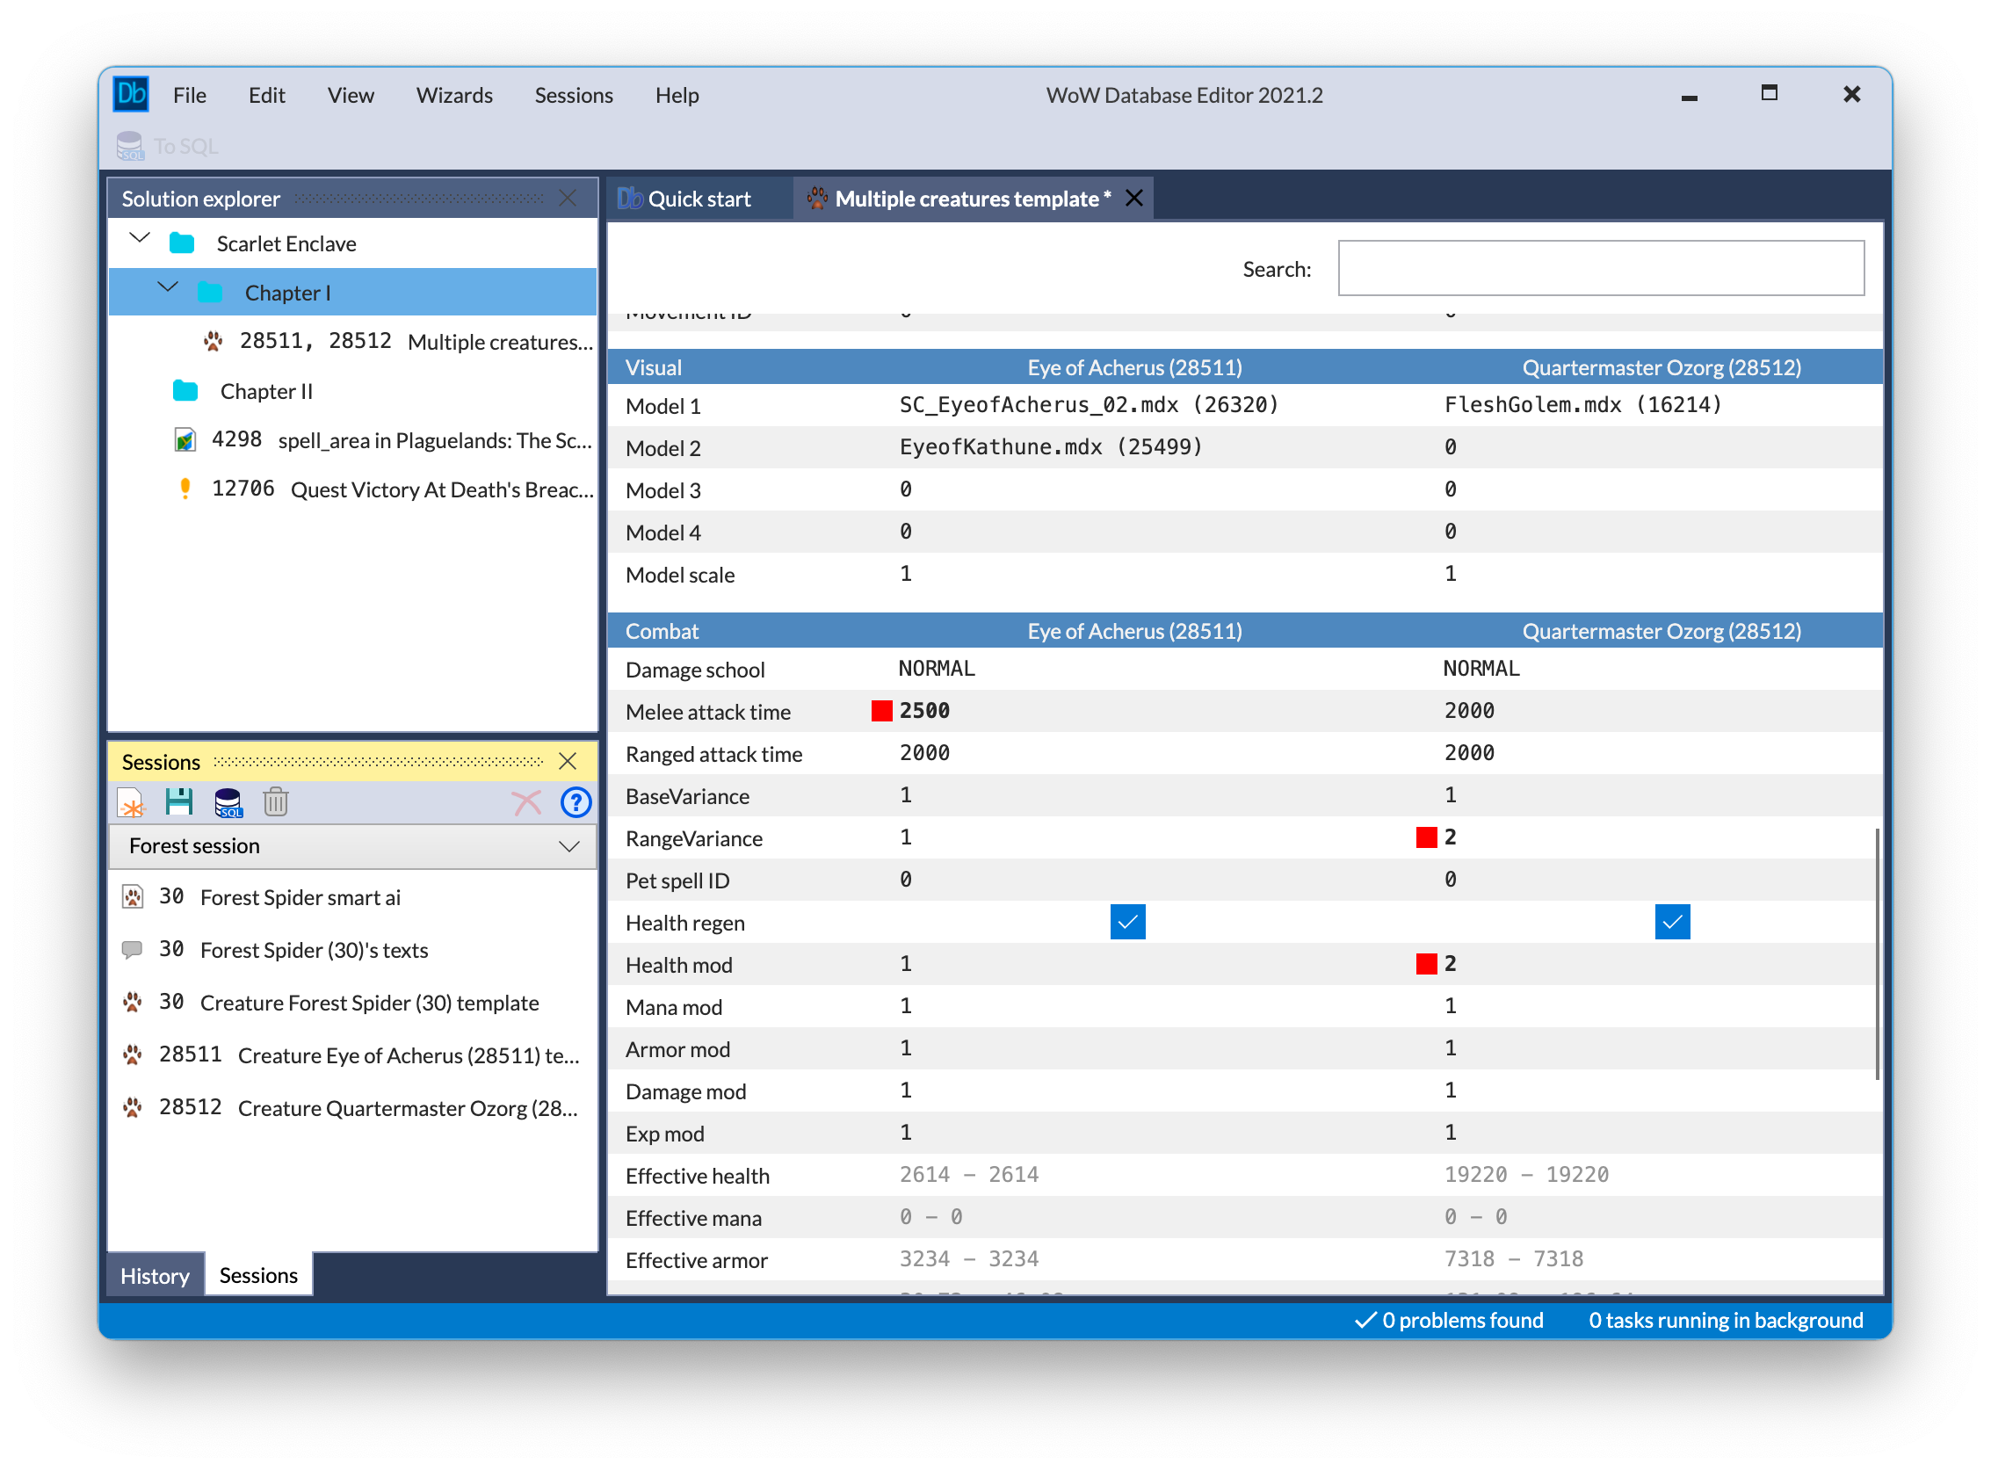This screenshot has height=1471, width=1991.
Task: Click the Db application logo icon
Action: coord(131,94)
